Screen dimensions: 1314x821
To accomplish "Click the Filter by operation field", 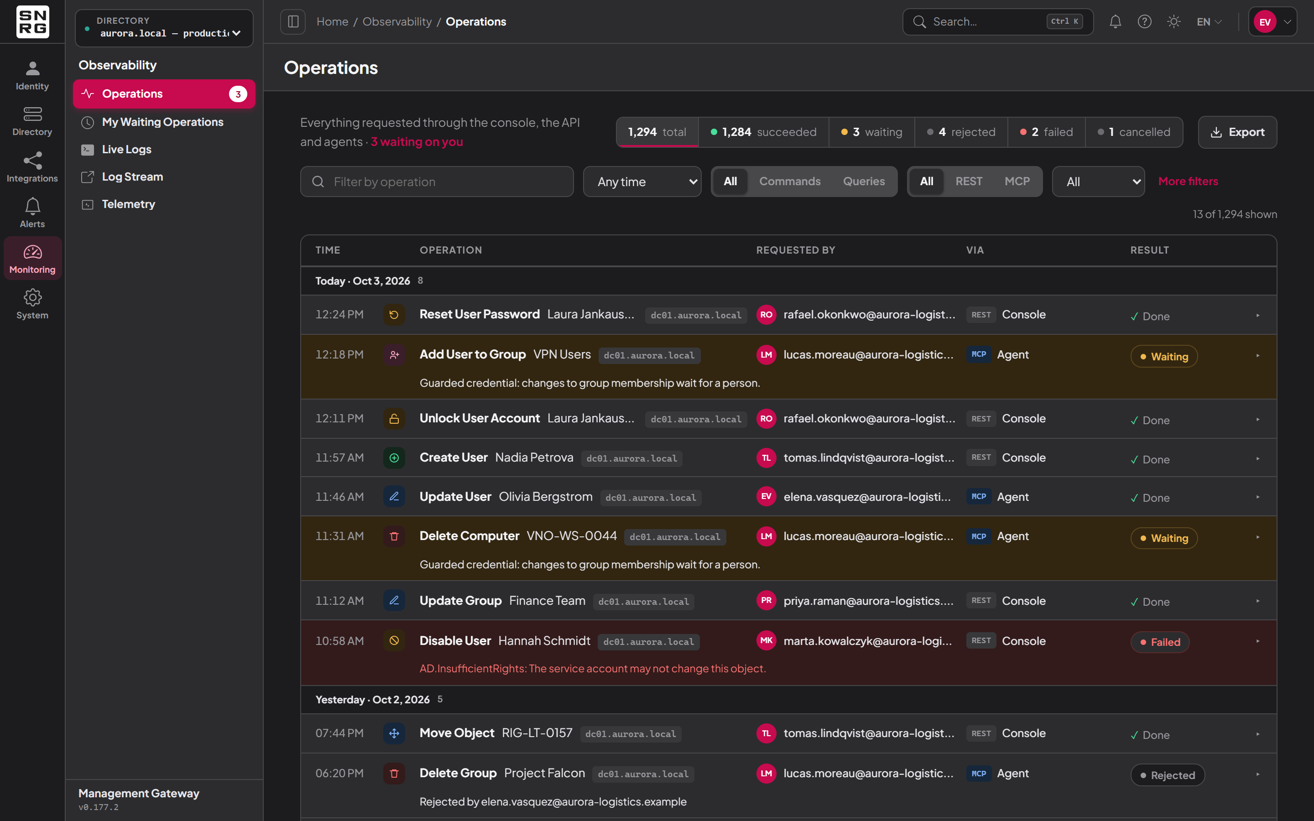I will coord(437,182).
